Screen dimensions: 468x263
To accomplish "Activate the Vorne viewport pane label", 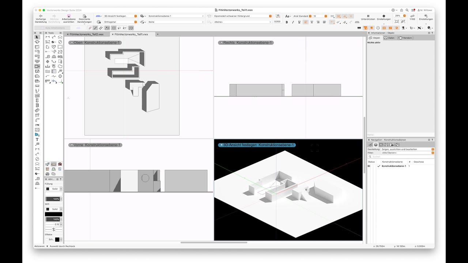I will 95,145.
